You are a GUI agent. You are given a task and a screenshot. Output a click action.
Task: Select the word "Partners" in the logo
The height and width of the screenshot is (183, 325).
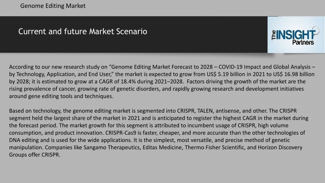pyautogui.click(x=303, y=43)
